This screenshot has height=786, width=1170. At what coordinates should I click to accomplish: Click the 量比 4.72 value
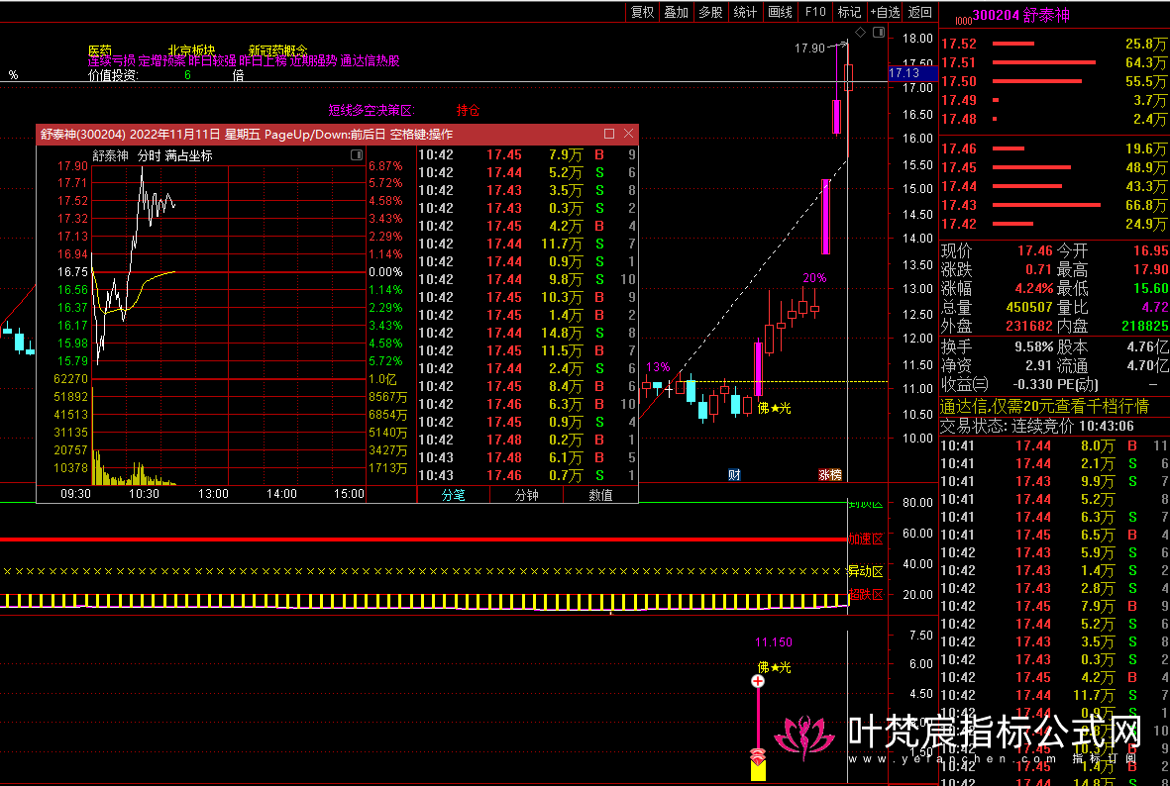1154,307
